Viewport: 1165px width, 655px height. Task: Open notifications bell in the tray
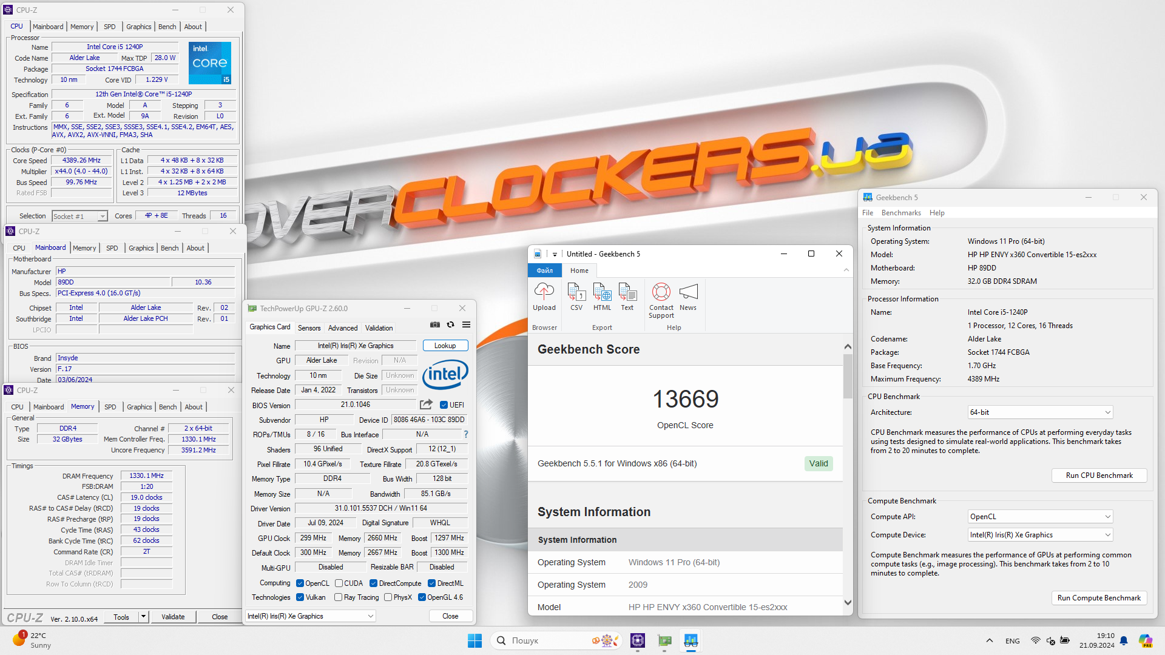1124,640
